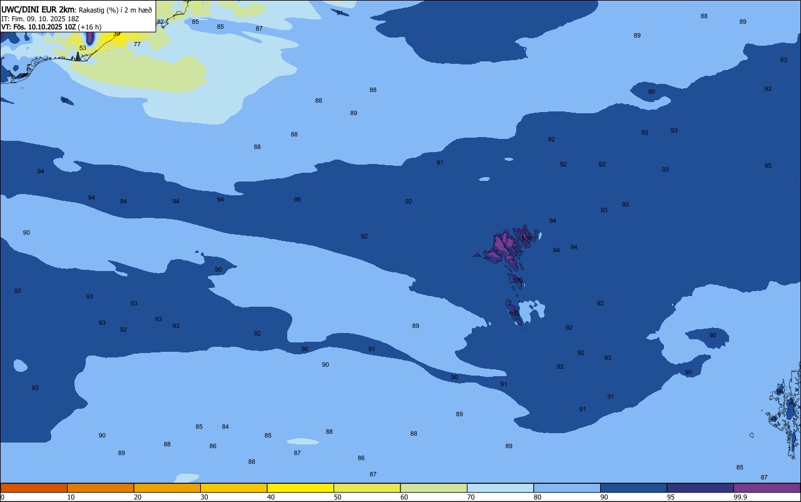The width and height of the screenshot is (801, 502).
Task: Click the valid time 'VT: Fös. 10.10.2025 10Z'
Action: point(39,27)
